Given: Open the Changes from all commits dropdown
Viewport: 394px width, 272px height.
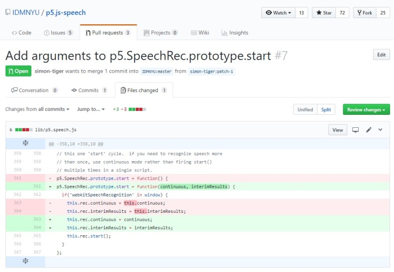Looking at the screenshot, I should pos(37,109).
